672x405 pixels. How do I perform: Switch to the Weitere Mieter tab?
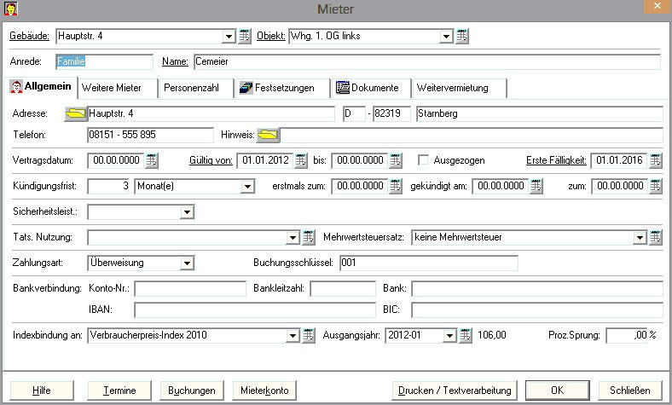pyautogui.click(x=118, y=89)
